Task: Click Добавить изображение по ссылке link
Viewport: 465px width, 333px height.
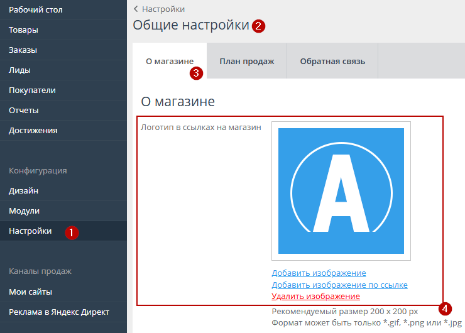Action: coord(339,285)
